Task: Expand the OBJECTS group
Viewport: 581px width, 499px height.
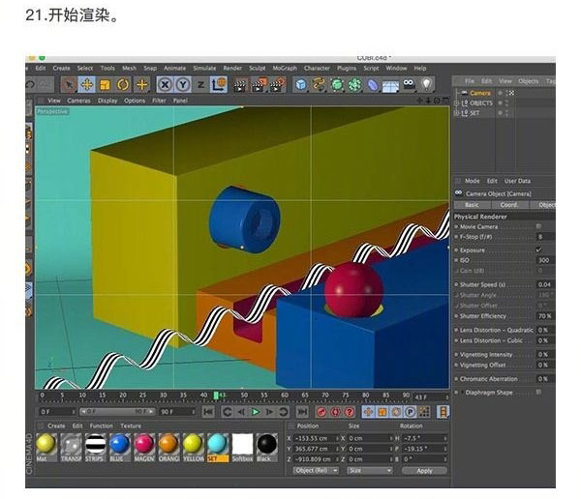Action: point(457,103)
